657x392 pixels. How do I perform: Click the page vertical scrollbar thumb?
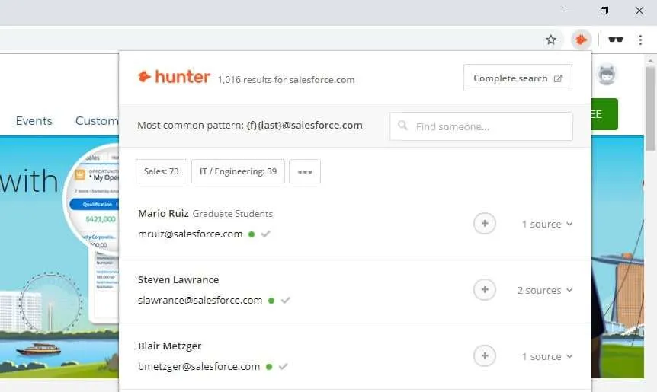650,108
